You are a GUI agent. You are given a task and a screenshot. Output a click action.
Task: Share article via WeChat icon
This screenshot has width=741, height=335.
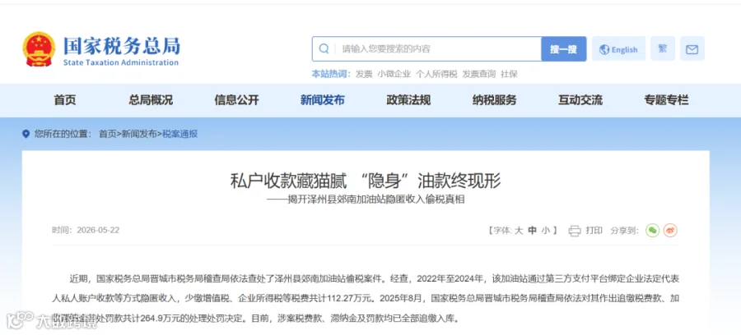(653, 231)
